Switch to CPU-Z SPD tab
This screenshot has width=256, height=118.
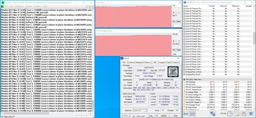(x=155, y=63)
